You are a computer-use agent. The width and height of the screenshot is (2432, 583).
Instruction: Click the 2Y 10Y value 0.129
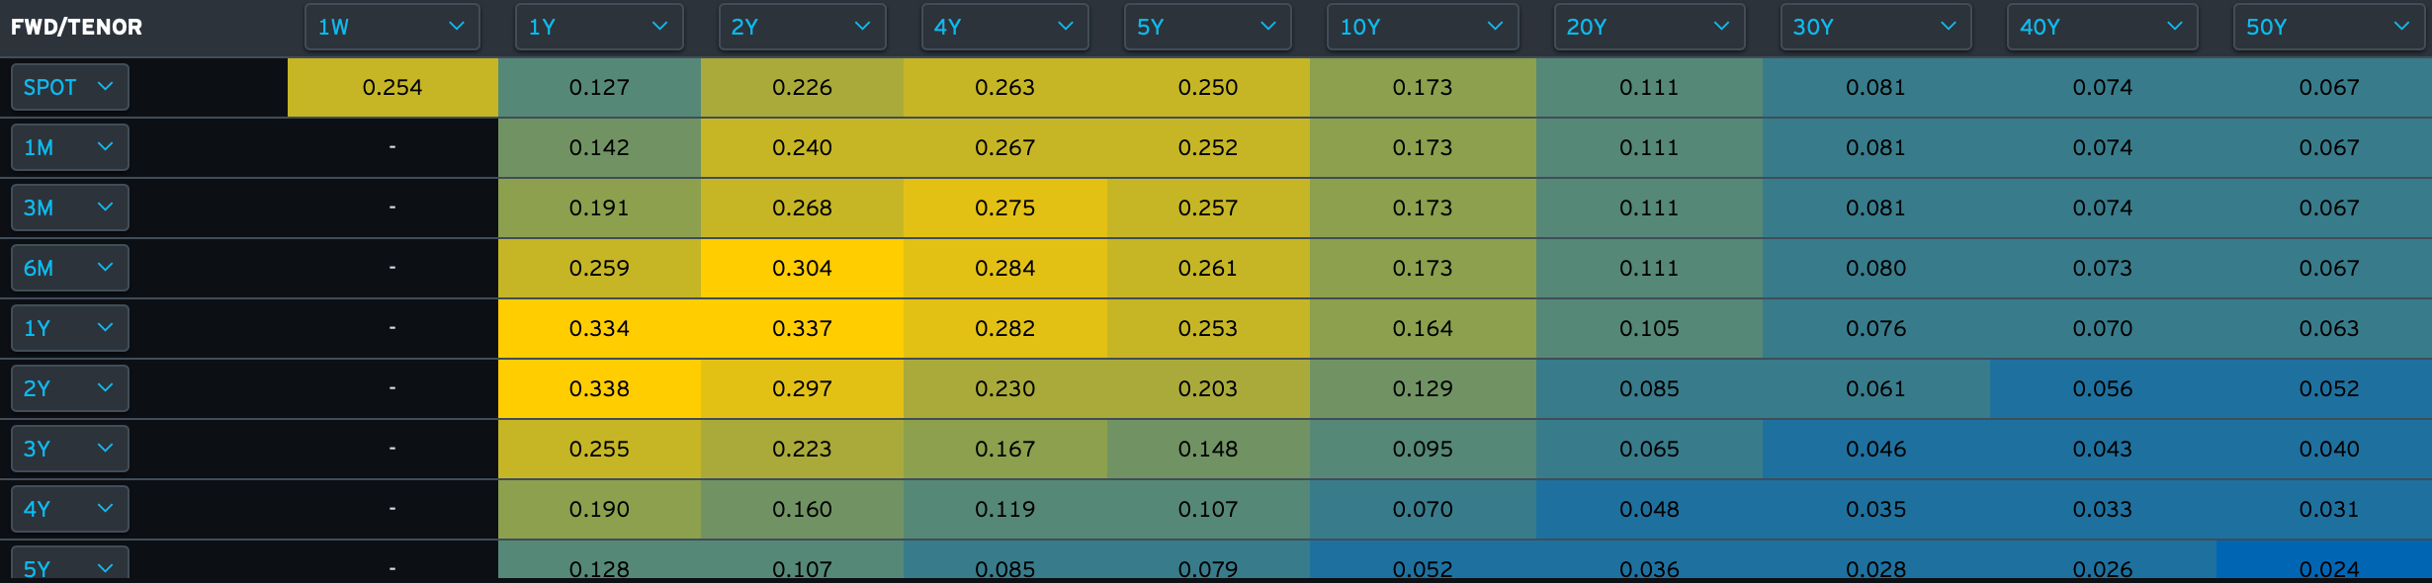pos(1423,388)
